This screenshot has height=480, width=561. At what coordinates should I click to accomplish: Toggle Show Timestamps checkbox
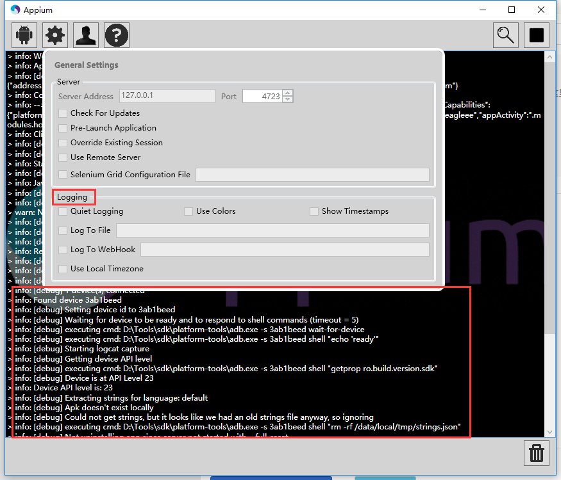pos(314,211)
